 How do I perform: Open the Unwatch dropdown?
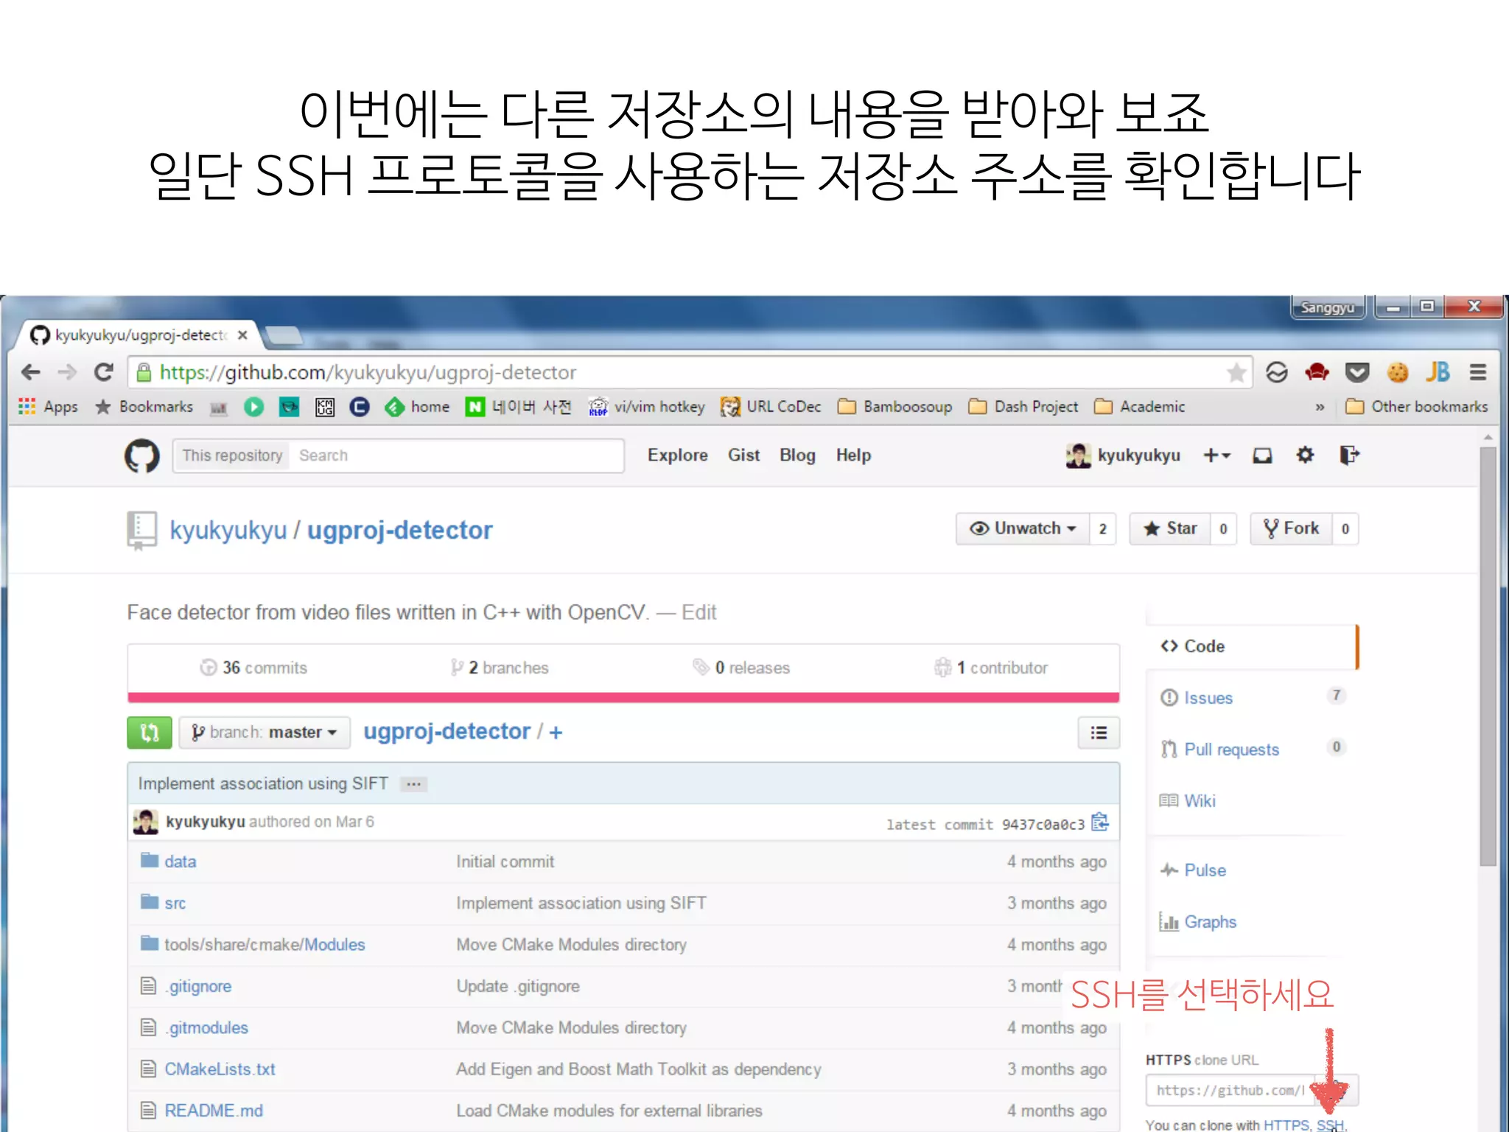click(1023, 529)
